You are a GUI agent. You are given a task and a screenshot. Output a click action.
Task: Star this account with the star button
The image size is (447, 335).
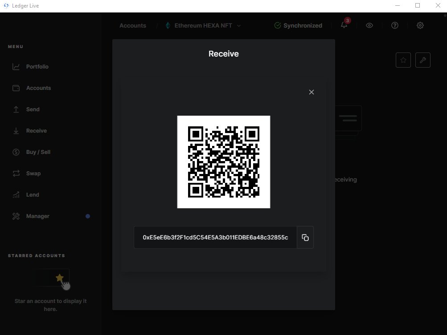point(403,60)
